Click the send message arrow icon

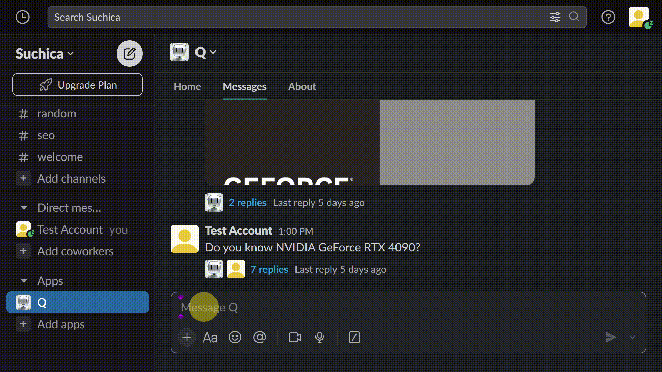[x=611, y=338]
